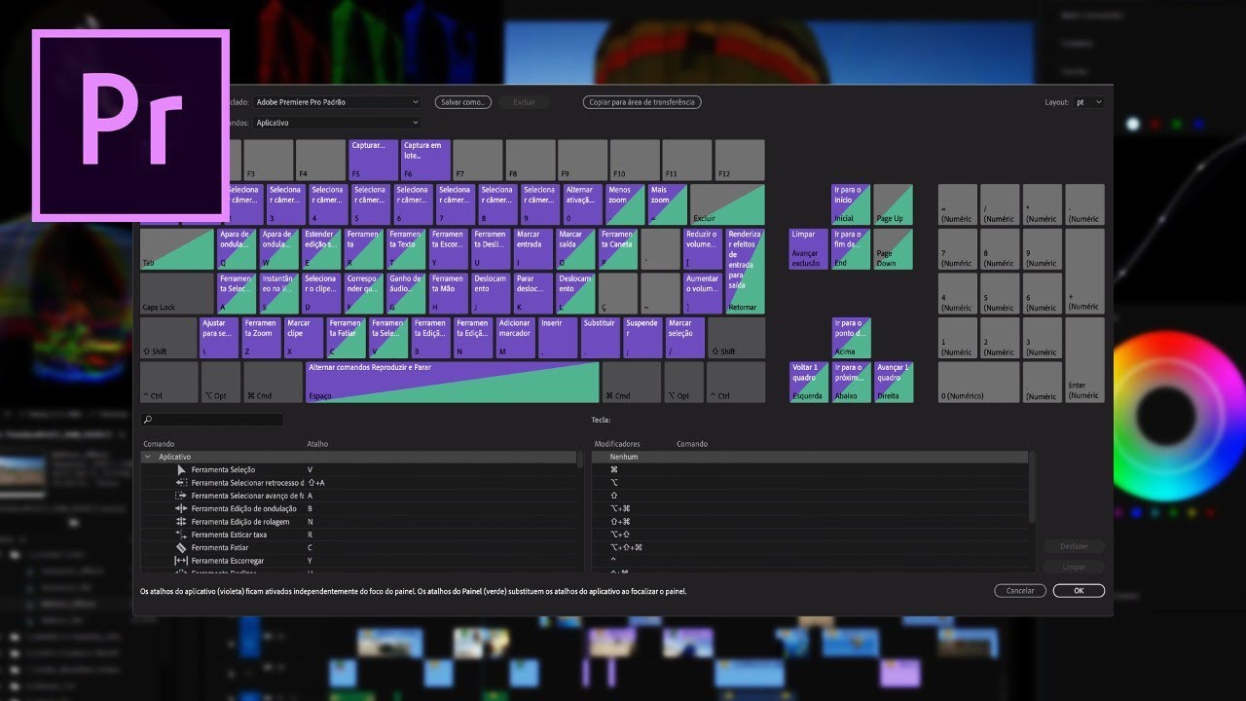Click the Ferramenta Mão H key
This screenshot has height=701, width=1246.
tap(448, 293)
